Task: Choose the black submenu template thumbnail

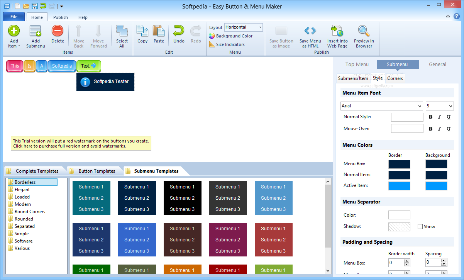Action: point(183,198)
